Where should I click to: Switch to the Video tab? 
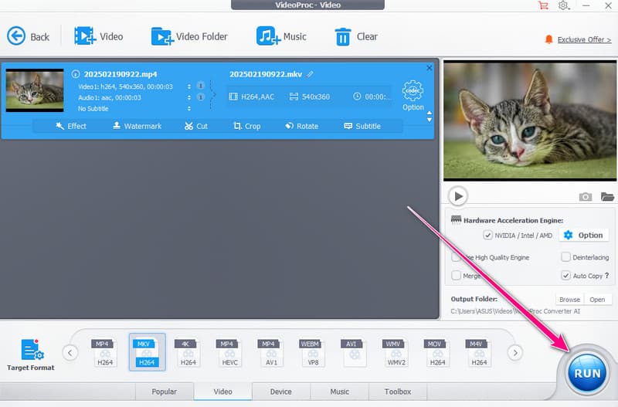coord(222,392)
